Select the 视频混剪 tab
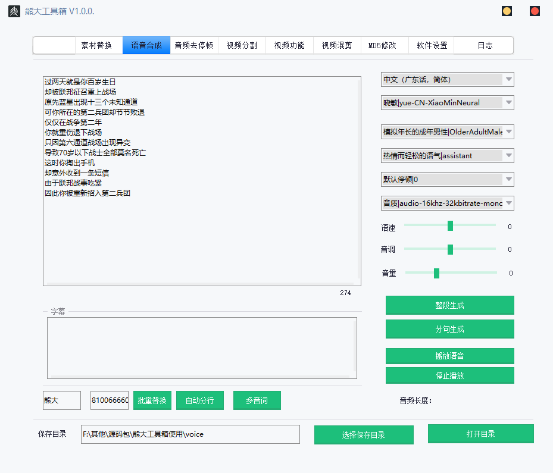This screenshot has height=473, width=553. tap(336, 46)
